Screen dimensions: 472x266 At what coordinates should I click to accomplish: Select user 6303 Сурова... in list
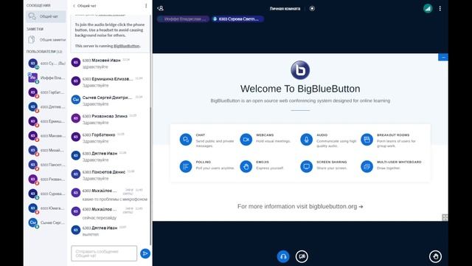pos(46,194)
